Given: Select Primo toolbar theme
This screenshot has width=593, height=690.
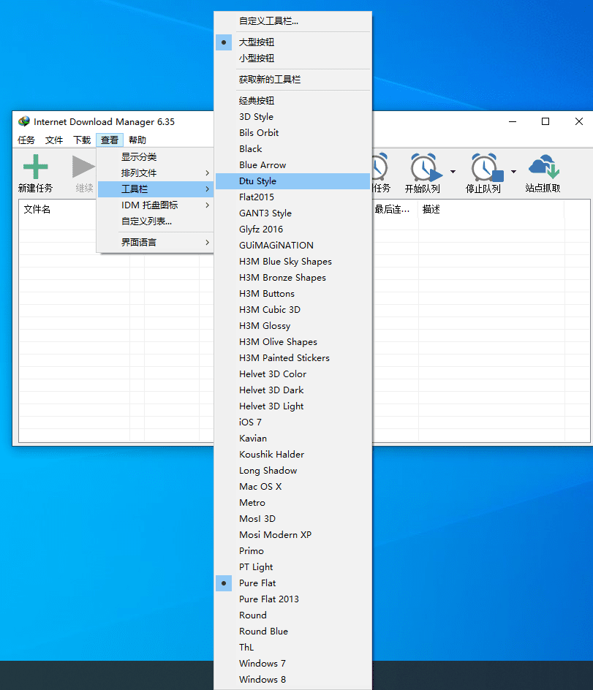Looking at the screenshot, I should (x=292, y=551).
